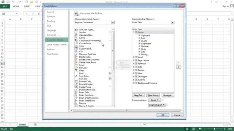Click the Increase Font Size icon
Viewport: 234px width, 131px height.
pyautogui.click(x=76, y=90)
